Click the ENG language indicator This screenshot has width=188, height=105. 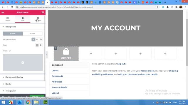(175, 102)
